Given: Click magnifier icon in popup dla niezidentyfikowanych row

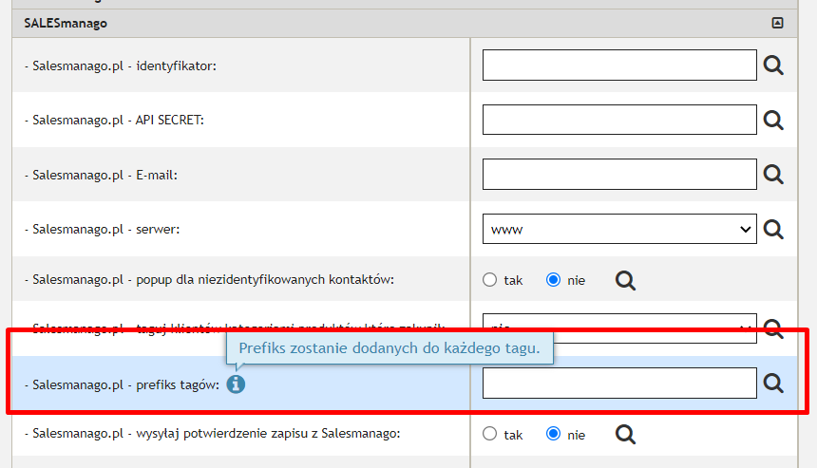Looking at the screenshot, I should pos(625,280).
